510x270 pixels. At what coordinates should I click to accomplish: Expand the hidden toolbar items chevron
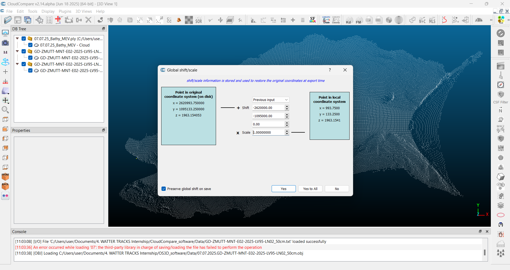tap(491, 20)
